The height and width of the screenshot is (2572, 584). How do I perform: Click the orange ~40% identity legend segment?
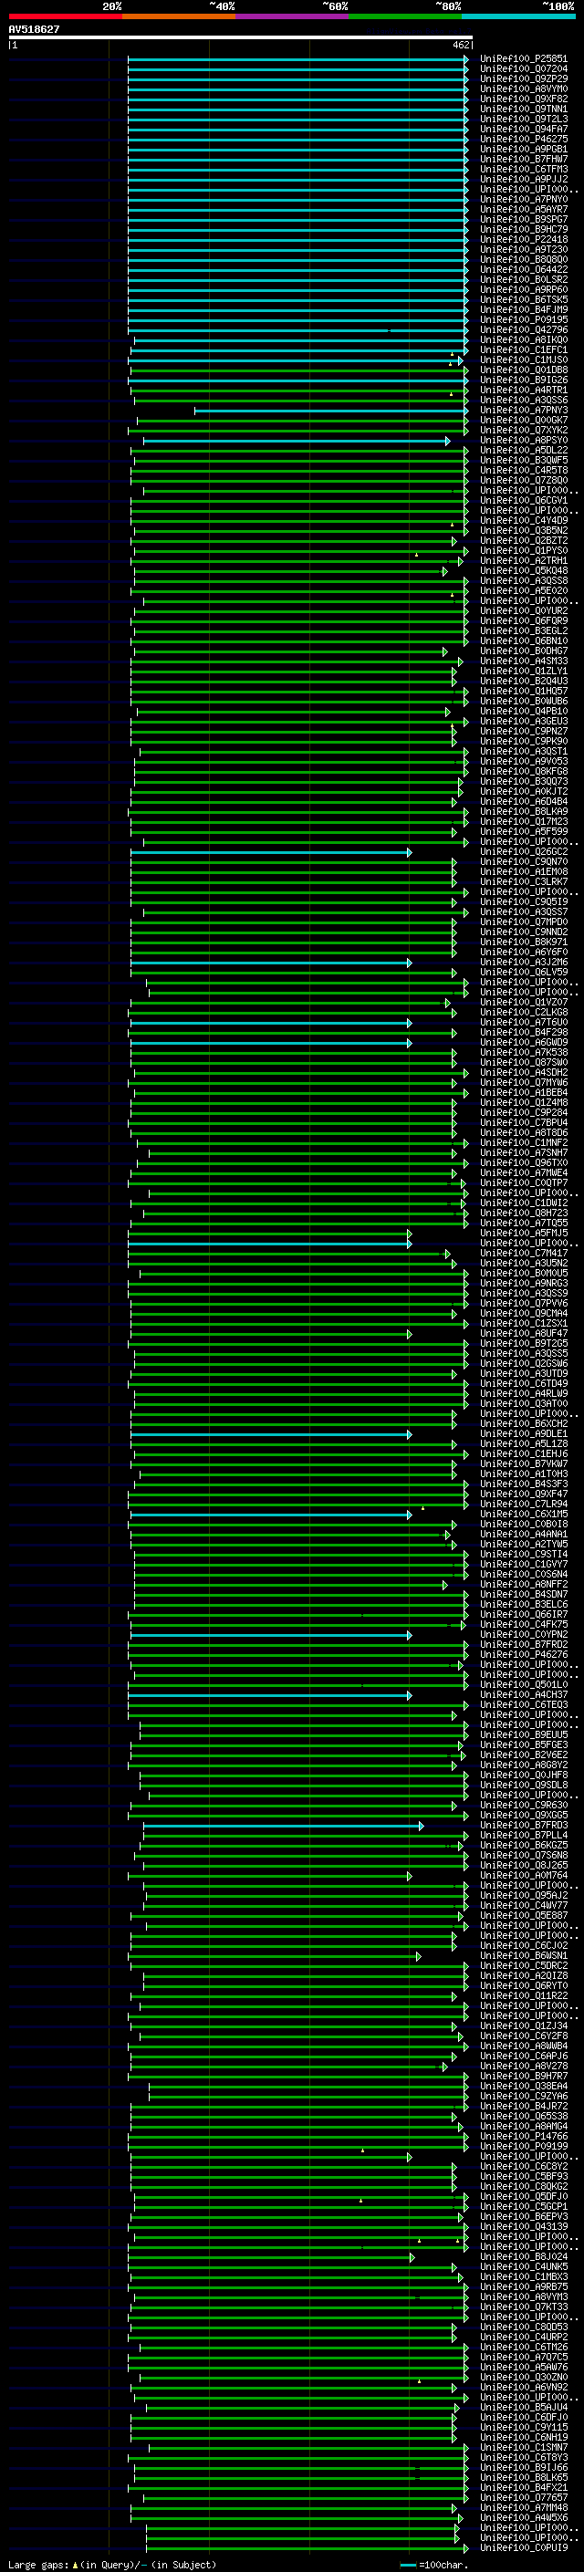(179, 17)
